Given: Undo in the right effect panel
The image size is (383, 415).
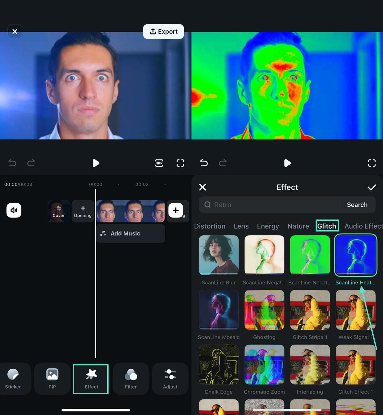Looking at the screenshot, I should pyautogui.click(x=203, y=163).
